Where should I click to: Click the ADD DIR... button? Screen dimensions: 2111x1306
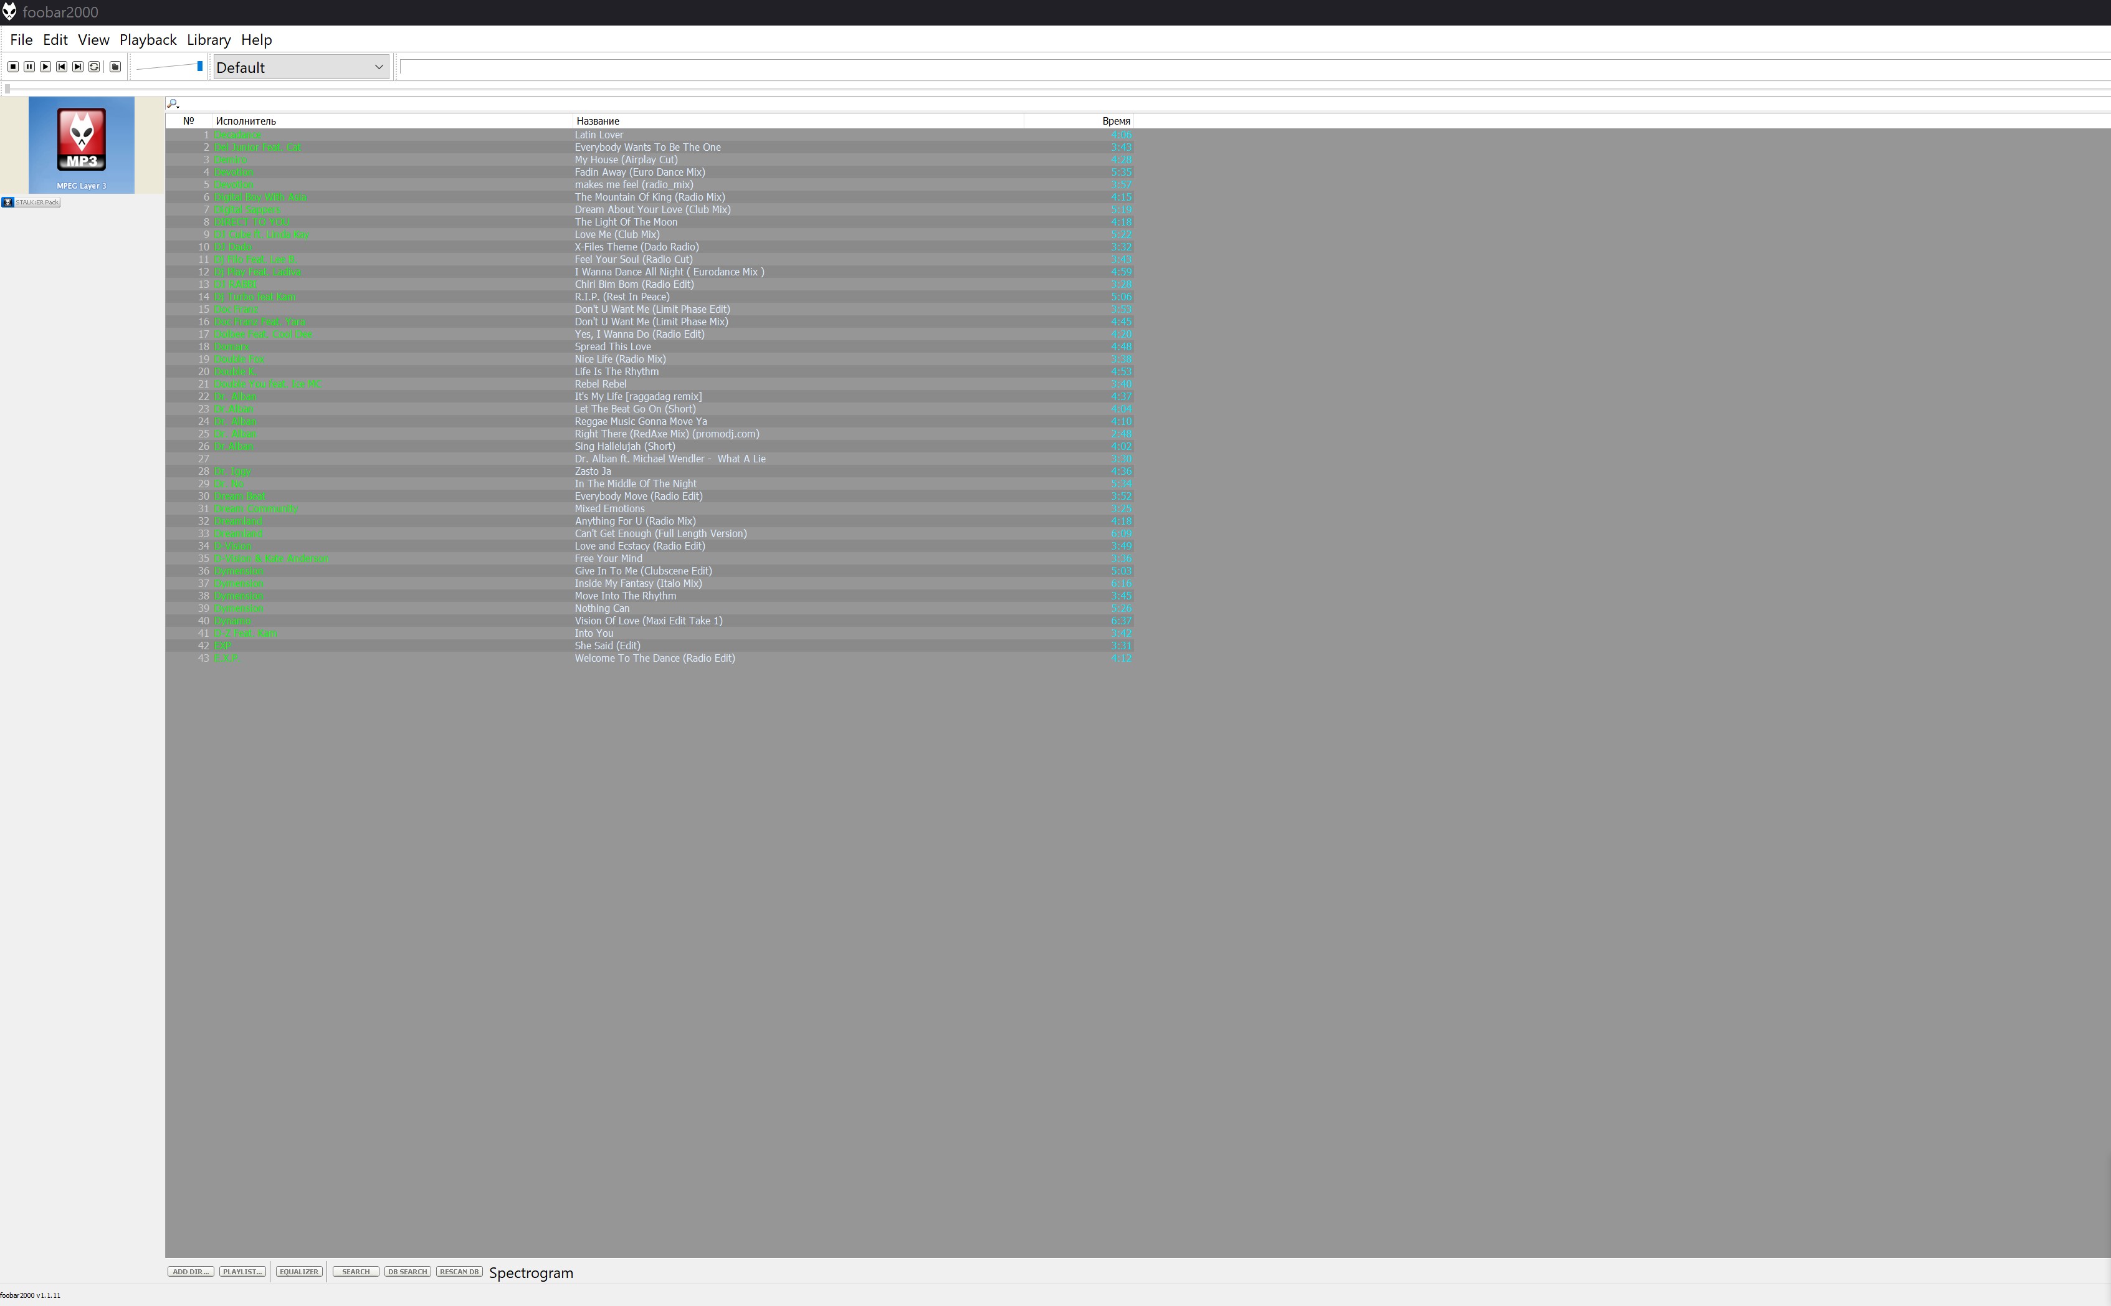(190, 1272)
